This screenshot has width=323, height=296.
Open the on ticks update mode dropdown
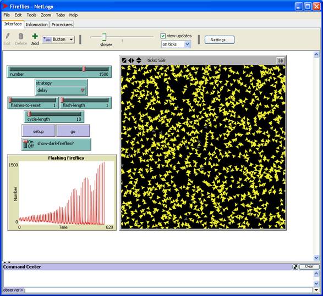176,44
